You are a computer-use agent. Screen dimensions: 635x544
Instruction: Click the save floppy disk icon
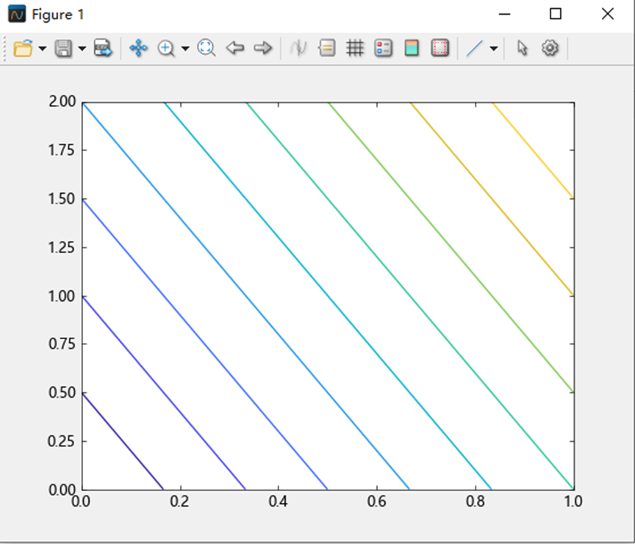pyautogui.click(x=63, y=48)
